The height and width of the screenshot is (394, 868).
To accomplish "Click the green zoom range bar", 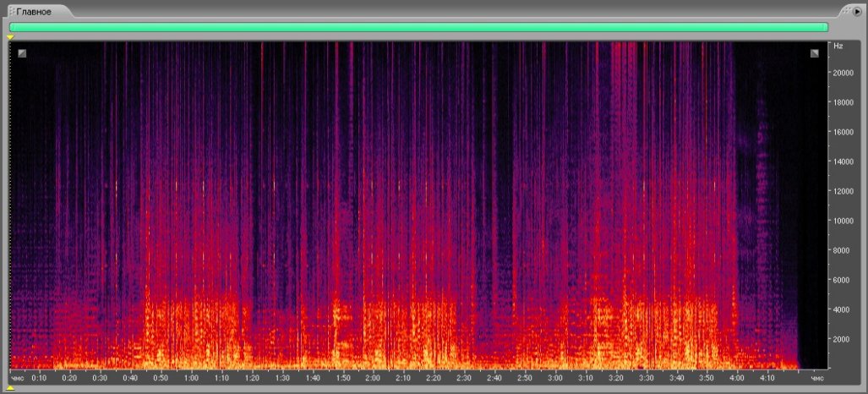I will click(x=418, y=27).
